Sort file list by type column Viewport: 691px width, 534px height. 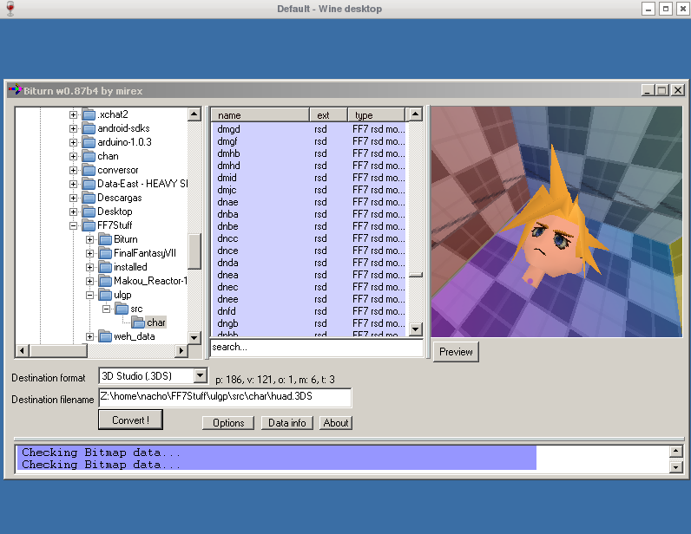pyautogui.click(x=377, y=115)
